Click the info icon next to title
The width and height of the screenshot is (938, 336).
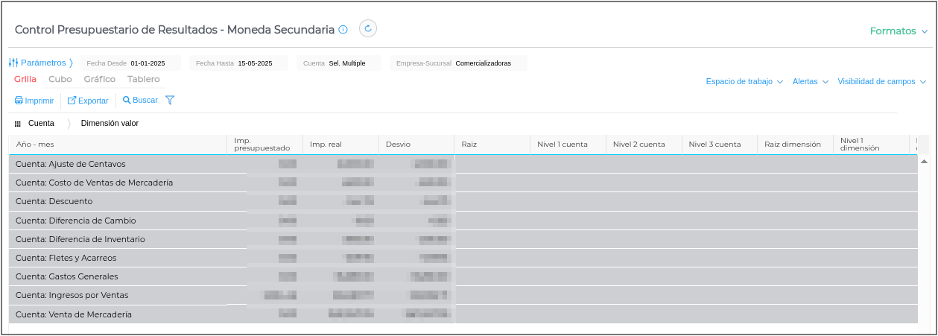[343, 30]
